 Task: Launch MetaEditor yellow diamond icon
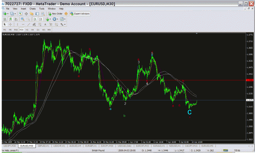[x=66, y=13]
